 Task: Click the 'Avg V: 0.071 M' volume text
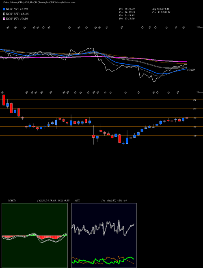pyautogui.click(x=161, y=9)
